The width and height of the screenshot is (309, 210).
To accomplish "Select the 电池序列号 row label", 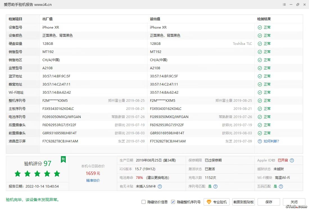I will (x=17, y=117).
